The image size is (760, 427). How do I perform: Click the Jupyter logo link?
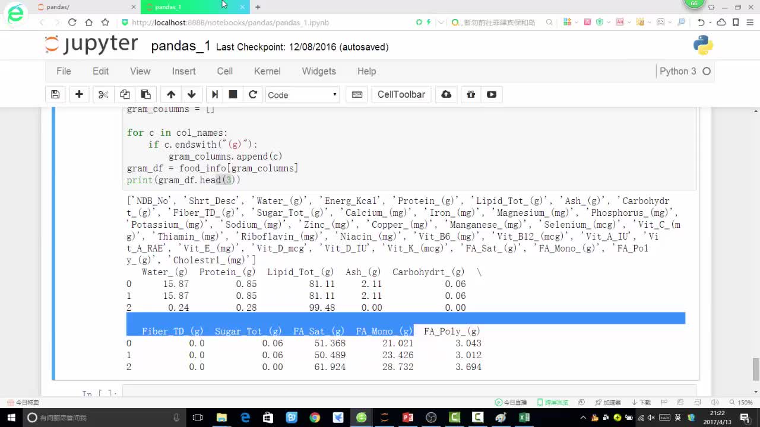[91, 45]
